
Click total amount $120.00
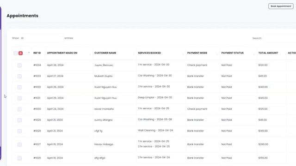click(x=263, y=65)
